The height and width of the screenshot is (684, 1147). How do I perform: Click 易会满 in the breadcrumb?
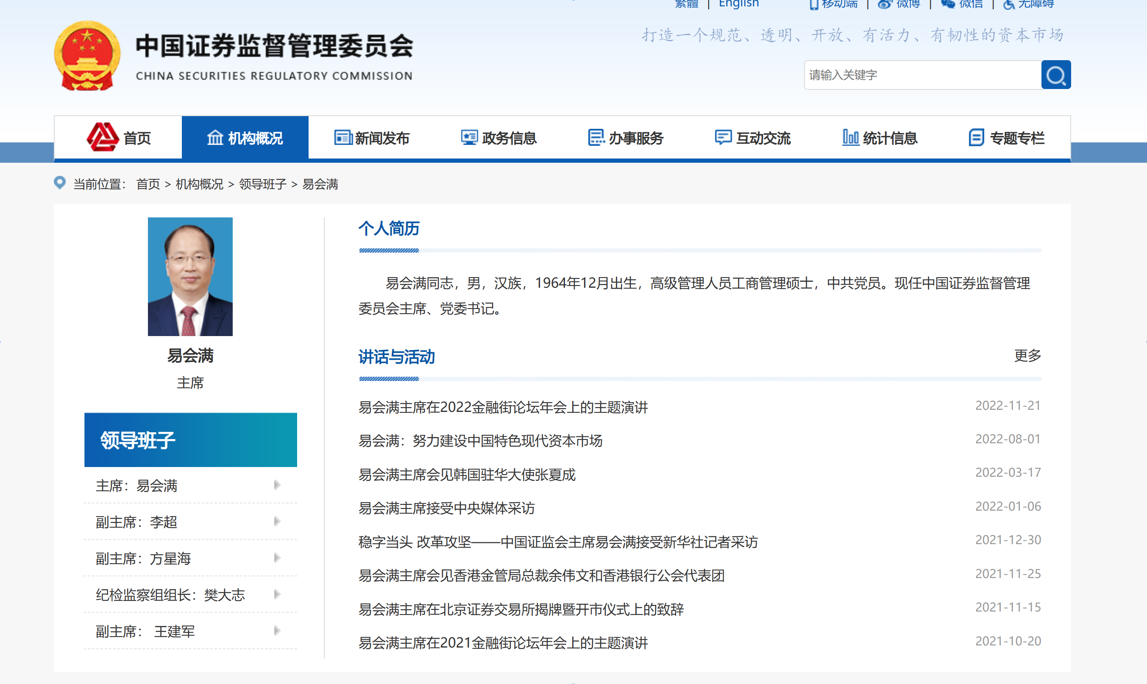pos(320,184)
